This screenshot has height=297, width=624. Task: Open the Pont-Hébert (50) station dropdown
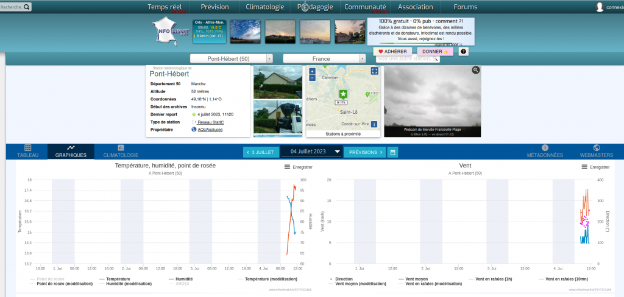(x=232, y=59)
